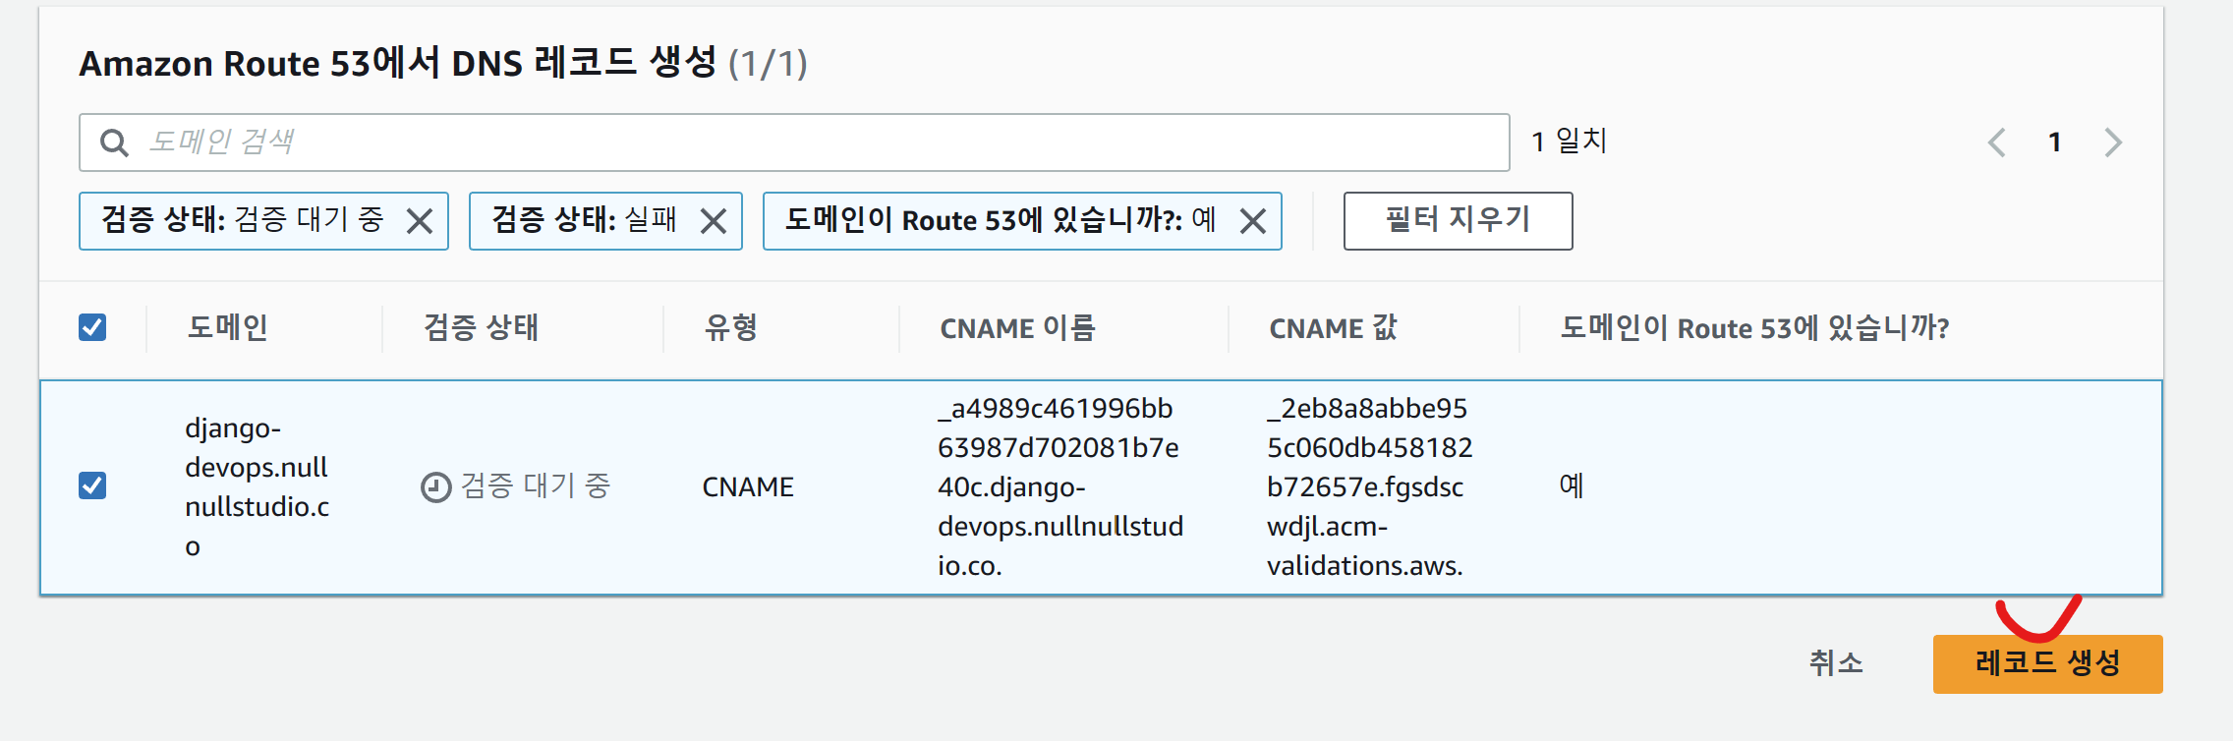Go to previous page arrow
Viewport: 2233px width, 741px height.
[x=1996, y=142]
